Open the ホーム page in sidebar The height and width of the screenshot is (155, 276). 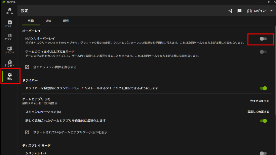[10, 10]
